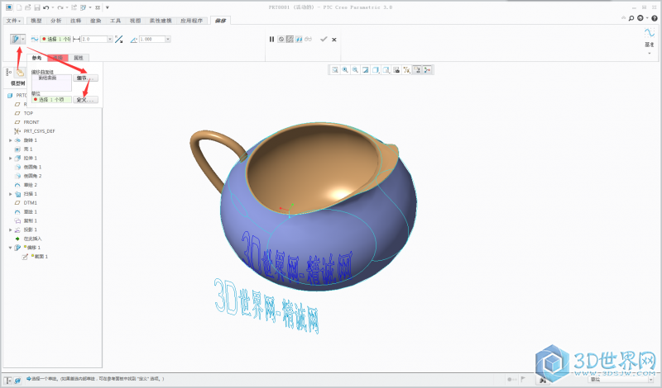Open the 参考 dashboard tab
The width and height of the screenshot is (662, 388).
click(x=36, y=58)
